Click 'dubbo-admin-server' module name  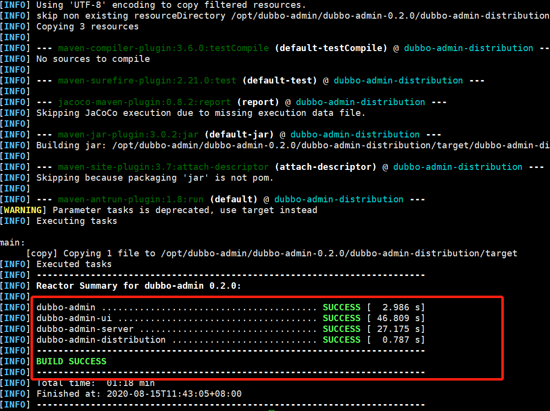click(85, 329)
